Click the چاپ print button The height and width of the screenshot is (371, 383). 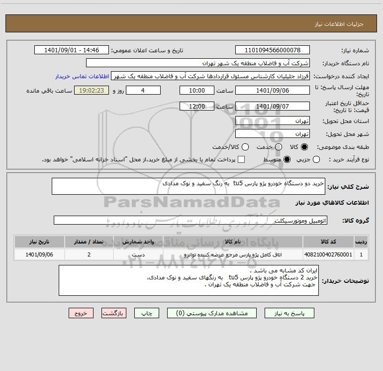tap(147, 313)
